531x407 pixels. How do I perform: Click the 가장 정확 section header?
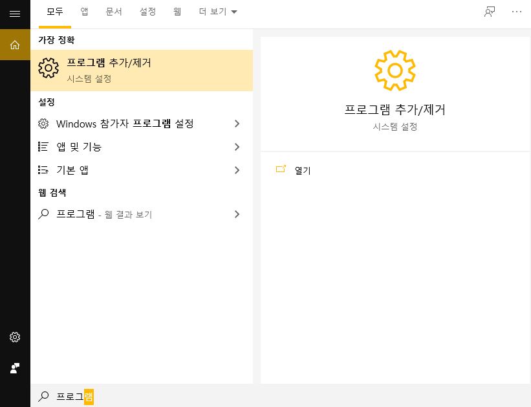coord(56,39)
